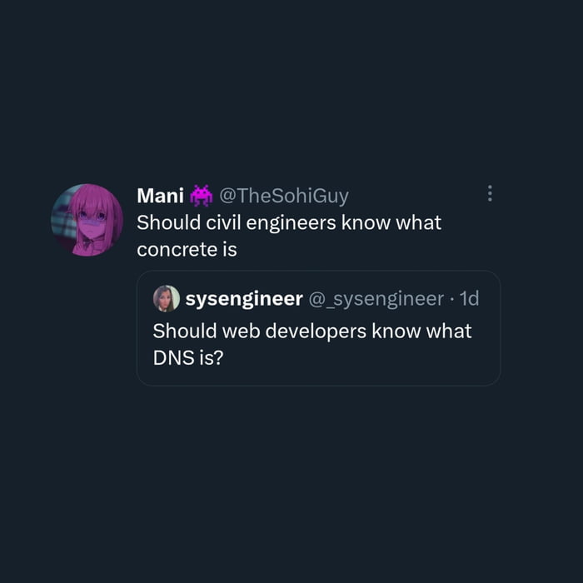This screenshot has width=583, height=583.
Task: Open the three-dot more options menu
Action: [490, 194]
